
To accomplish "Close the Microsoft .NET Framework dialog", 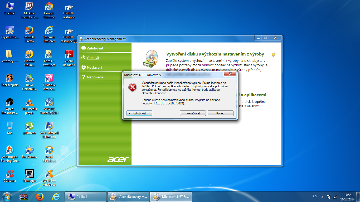I will click(x=230, y=74).
